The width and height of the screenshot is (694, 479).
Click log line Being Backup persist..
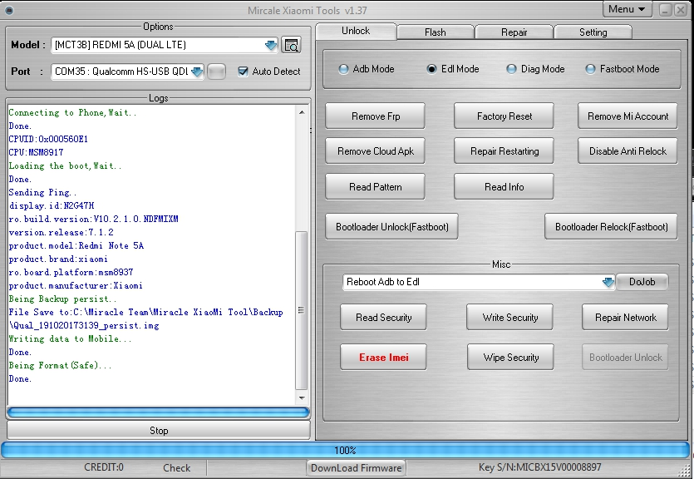point(63,299)
